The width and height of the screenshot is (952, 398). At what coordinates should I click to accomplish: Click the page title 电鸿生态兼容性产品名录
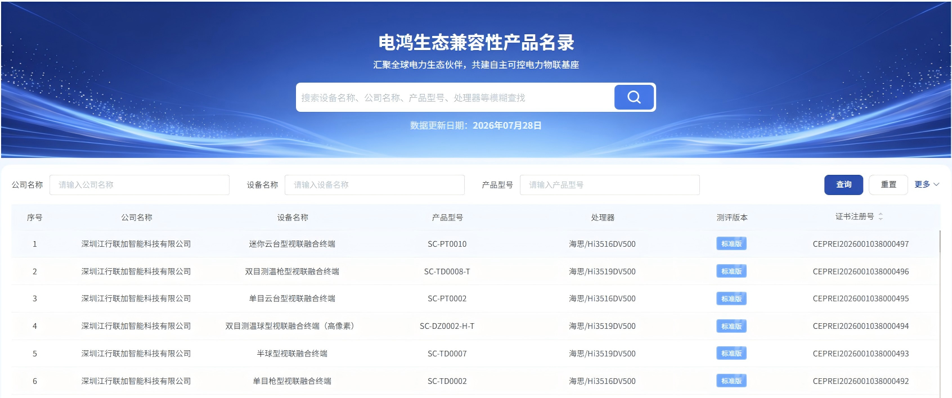coord(476,43)
